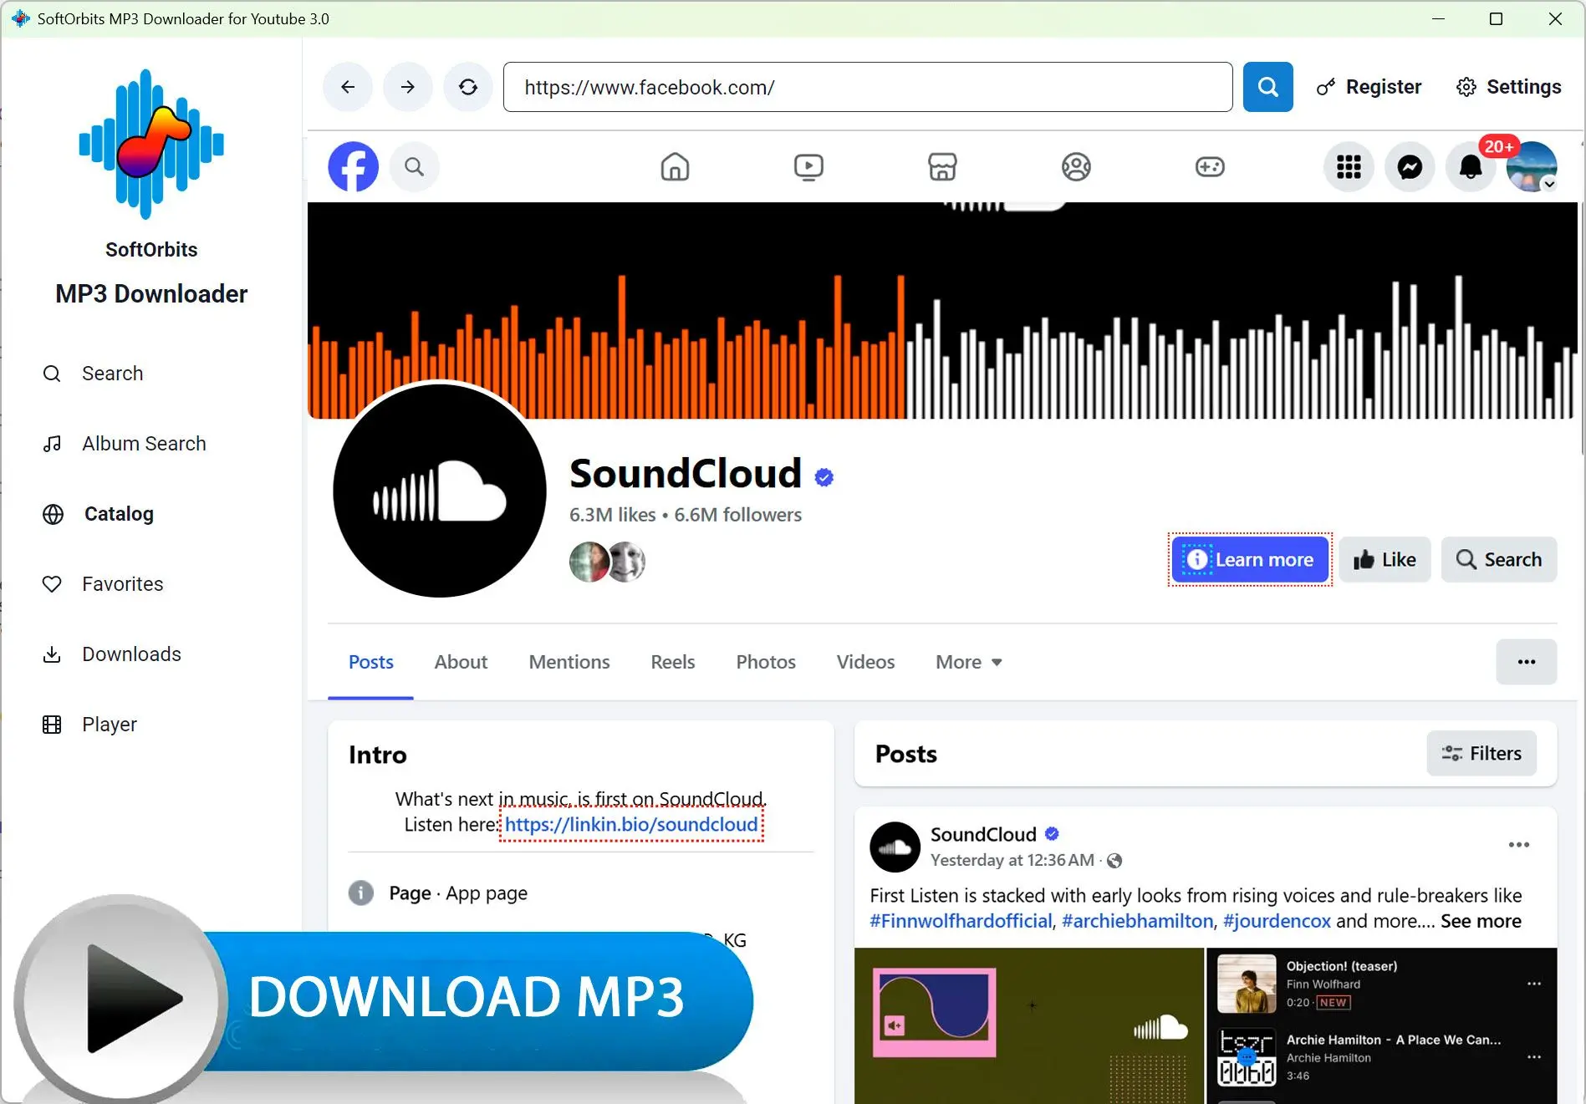Click the 6.3M likes text
This screenshot has height=1104, width=1586.
(x=613, y=515)
